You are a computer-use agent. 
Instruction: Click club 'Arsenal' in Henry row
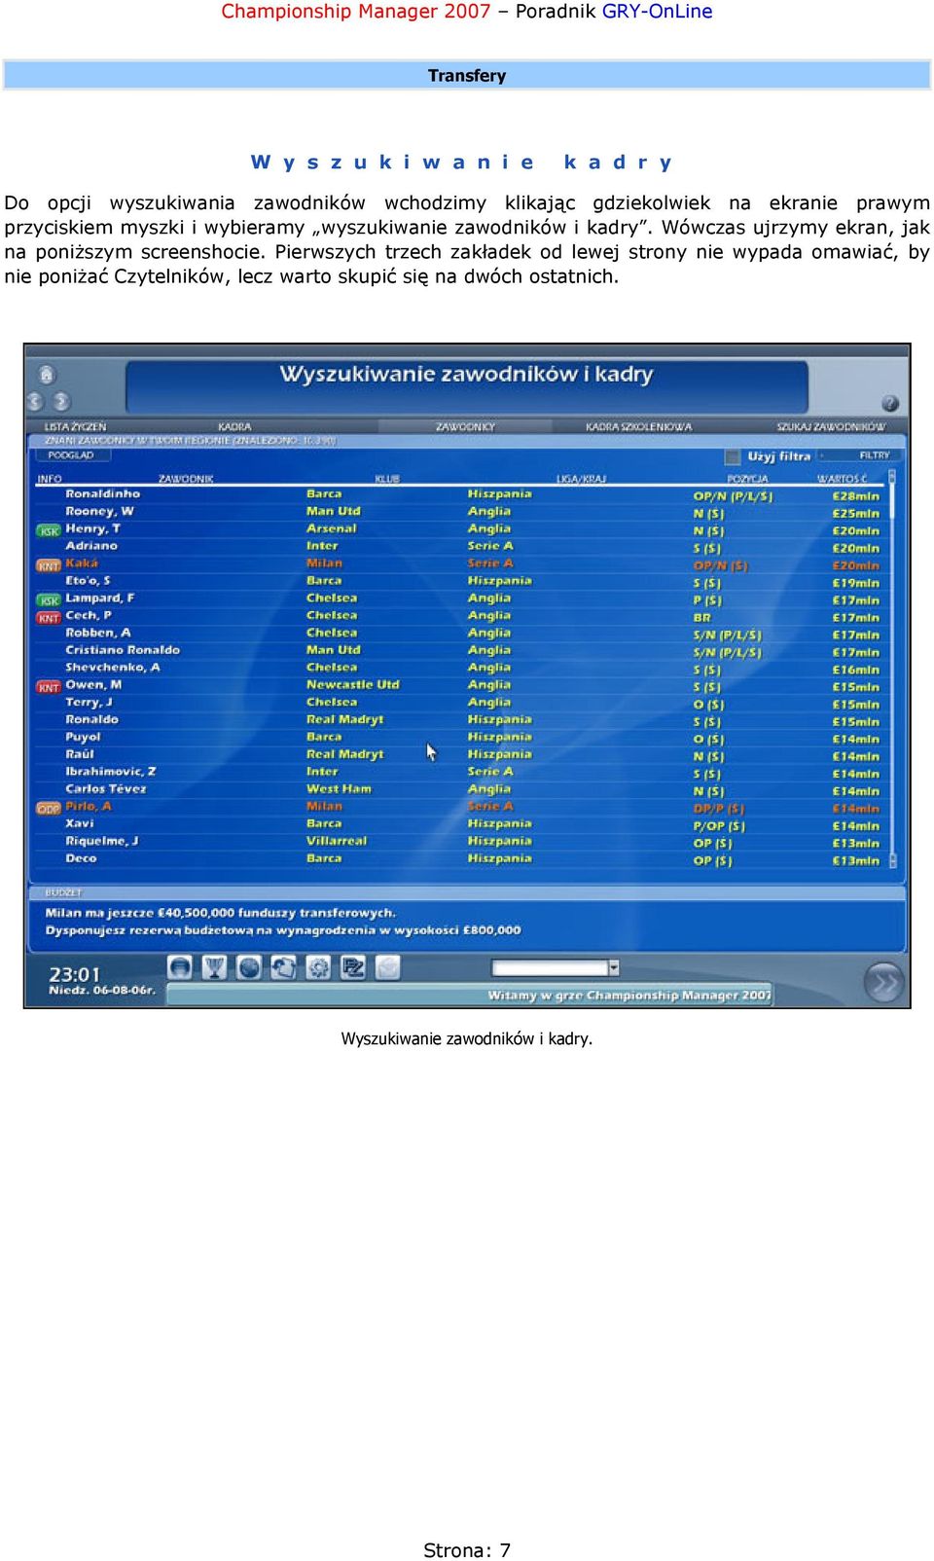pos(332,528)
